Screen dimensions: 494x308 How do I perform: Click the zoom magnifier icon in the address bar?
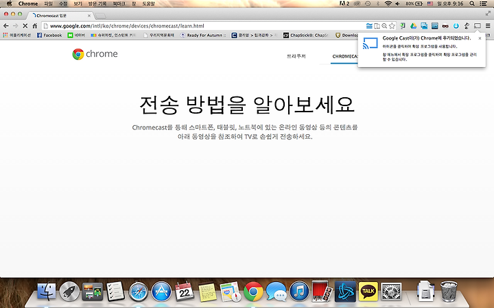point(384,26)
